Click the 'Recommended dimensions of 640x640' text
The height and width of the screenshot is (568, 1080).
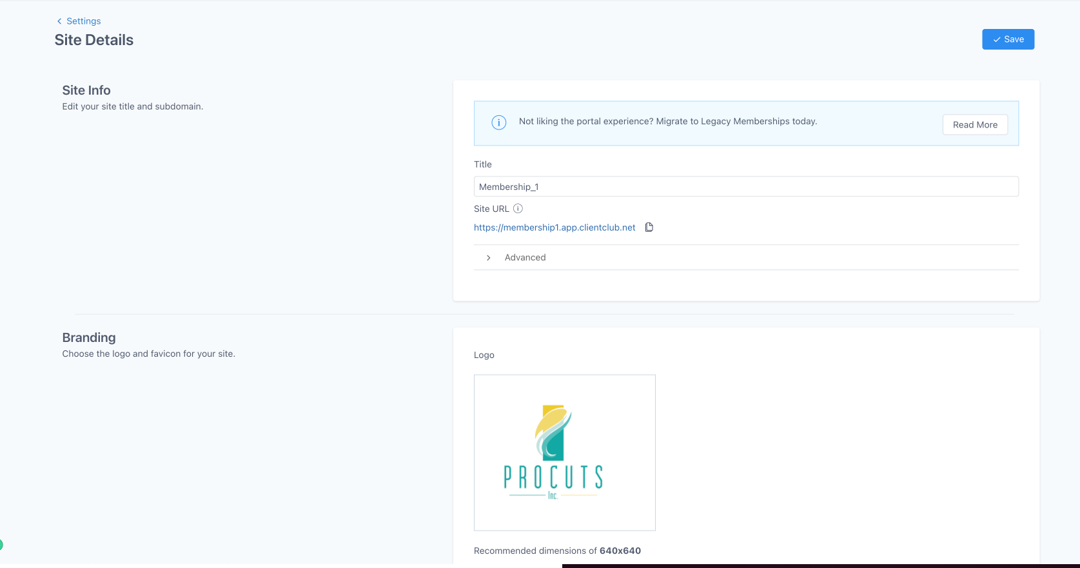click(557, 551)
